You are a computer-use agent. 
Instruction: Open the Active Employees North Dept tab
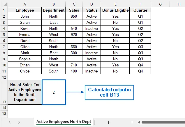[64, 121]
